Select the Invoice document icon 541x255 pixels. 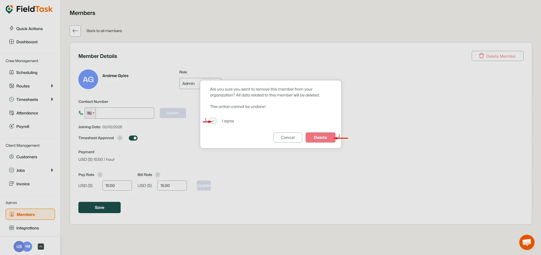[12, 184]
